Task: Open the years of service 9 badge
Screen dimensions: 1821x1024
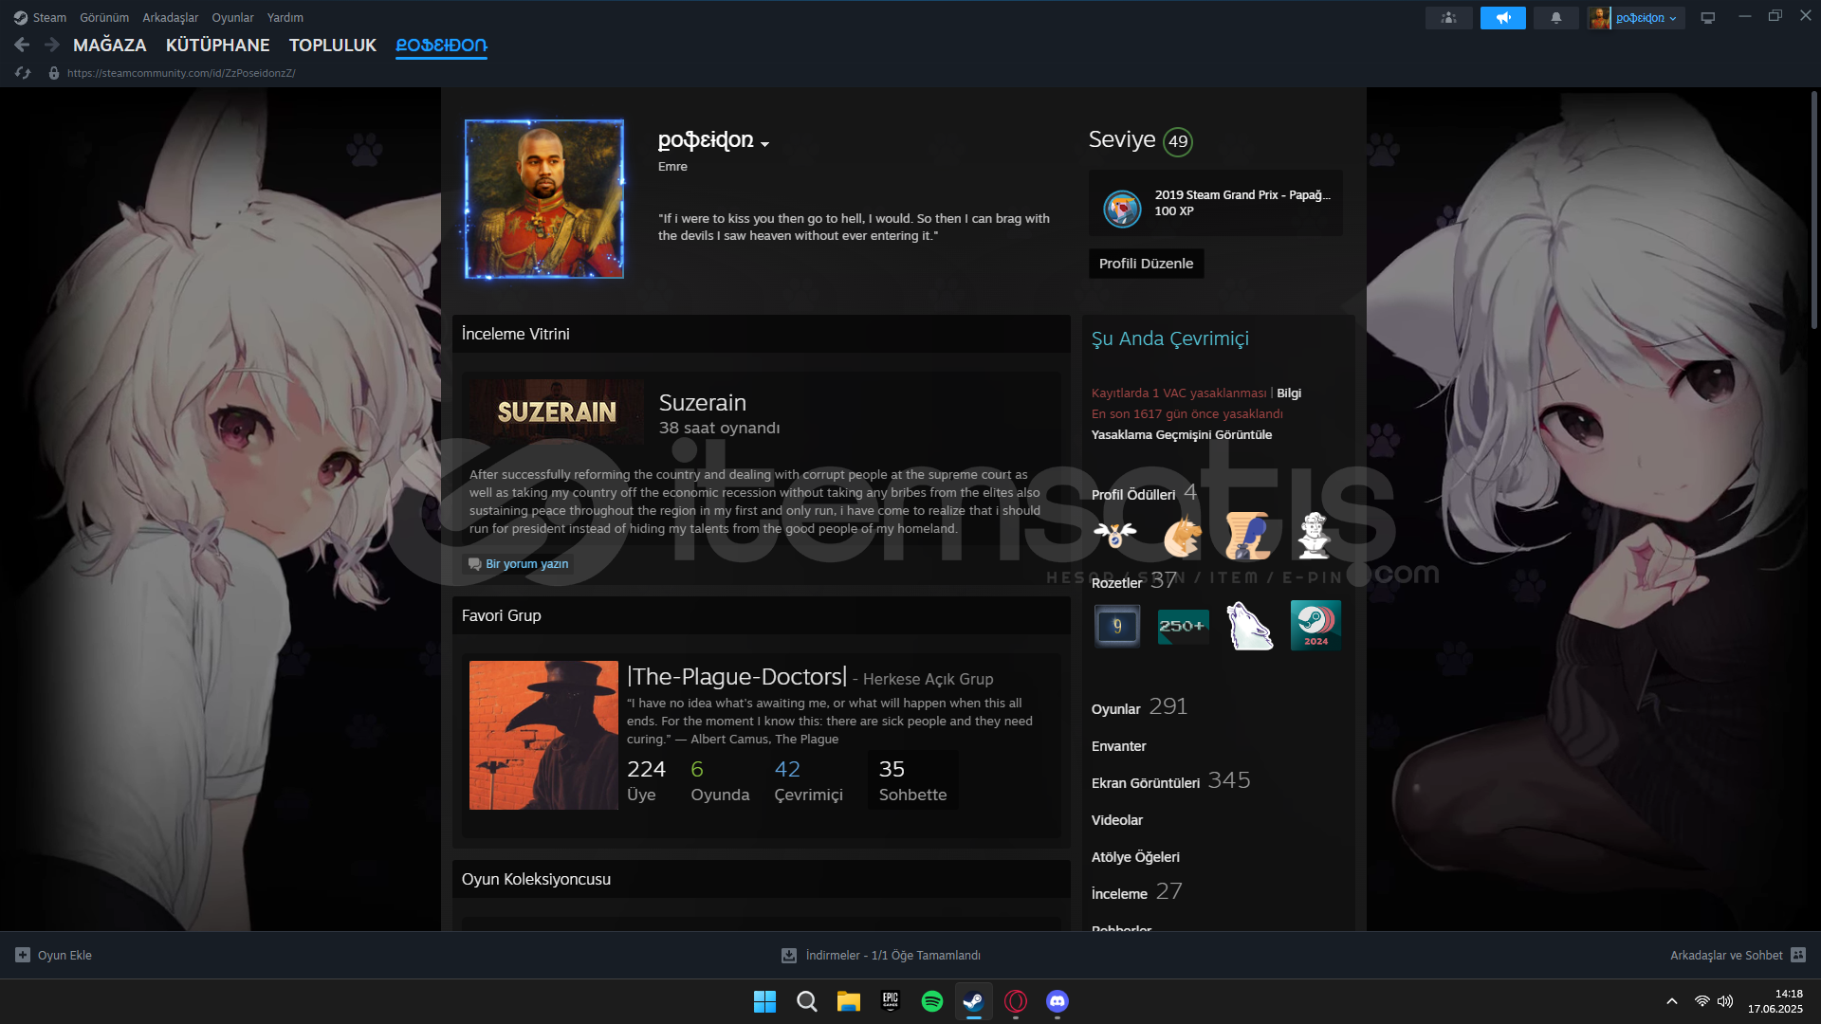Action: pos(1117,626)
